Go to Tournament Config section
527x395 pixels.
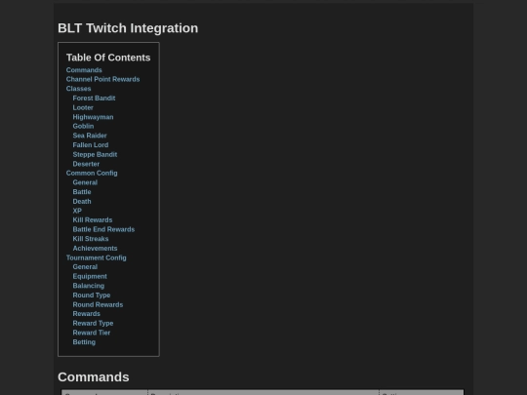[97, 257]
